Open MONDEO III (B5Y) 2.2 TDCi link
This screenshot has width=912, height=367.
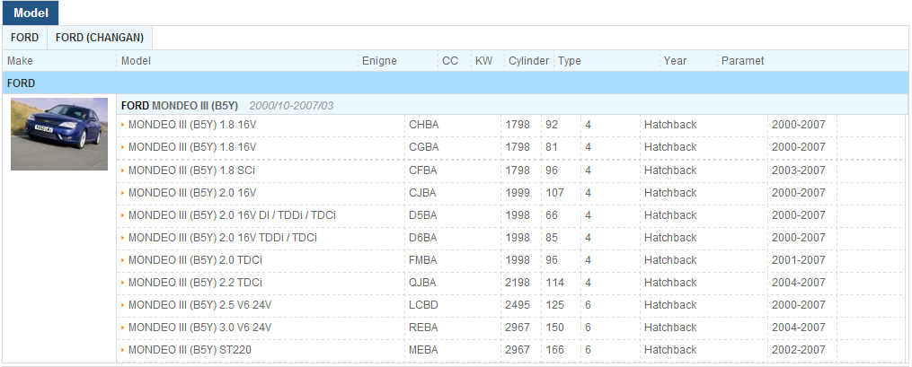[x=195, y=283]
